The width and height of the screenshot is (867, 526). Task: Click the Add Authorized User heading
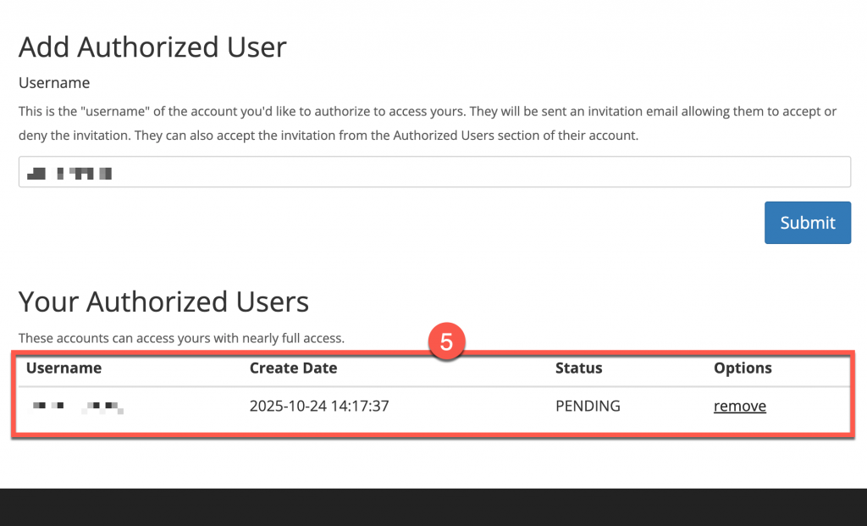tap(152, 47)
